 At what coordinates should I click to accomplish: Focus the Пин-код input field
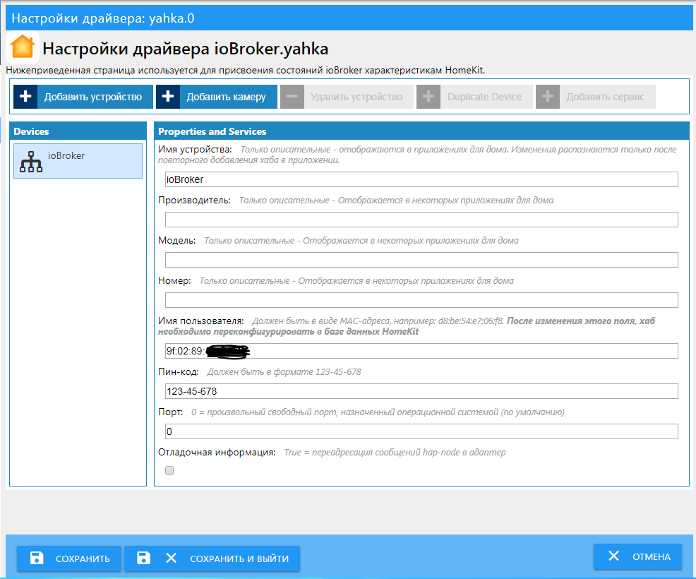[421, 391]
